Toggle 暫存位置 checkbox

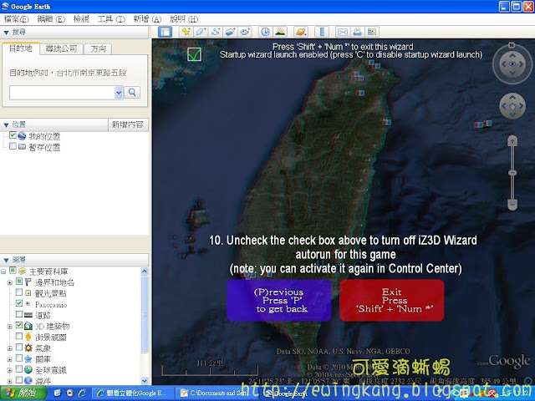(13, 146)
